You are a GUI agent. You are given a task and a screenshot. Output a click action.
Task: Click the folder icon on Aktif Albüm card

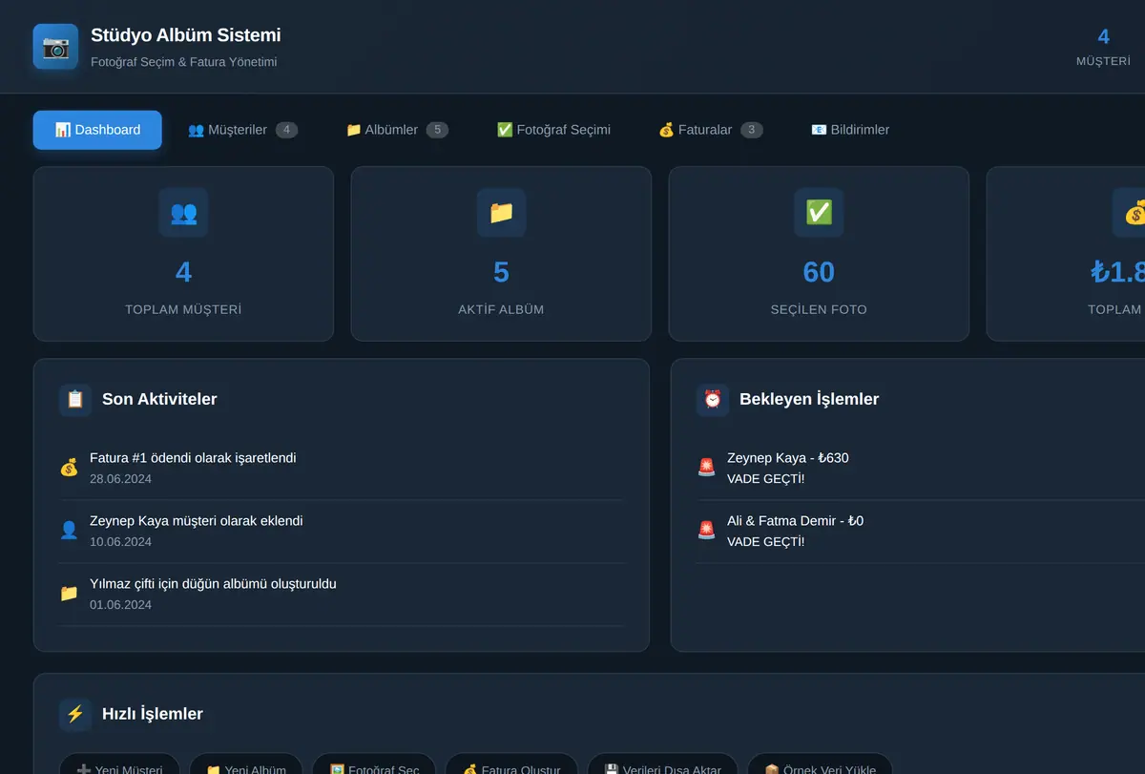(x=501, y=212)
